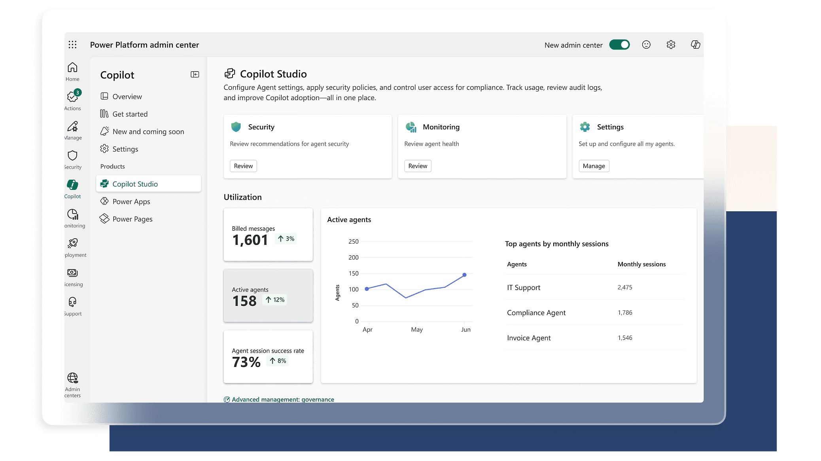This screenshot has width=821, height=461.
Task: Click the June data point on the chart
Action: pyautogui.click(x=464, y=275)
